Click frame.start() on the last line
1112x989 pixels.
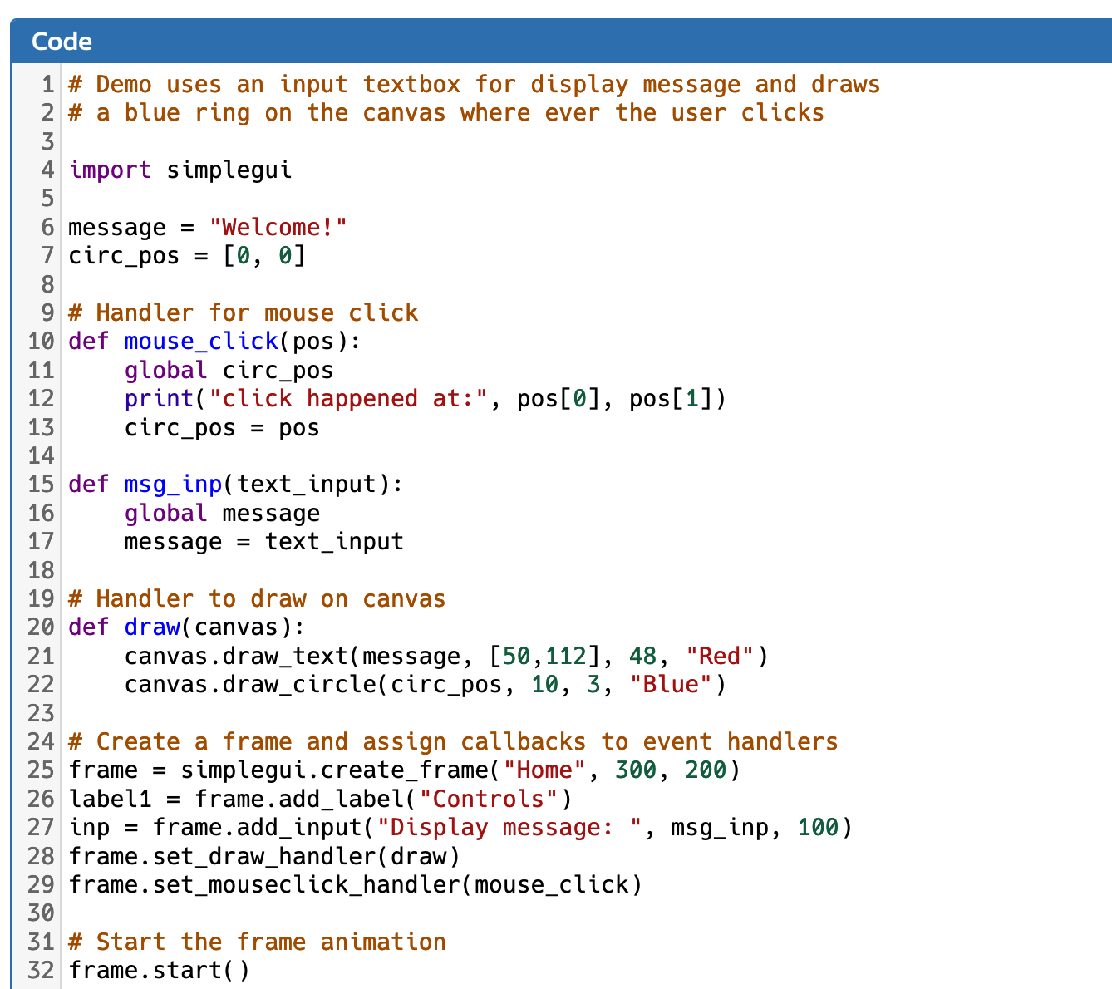point(159,970)
